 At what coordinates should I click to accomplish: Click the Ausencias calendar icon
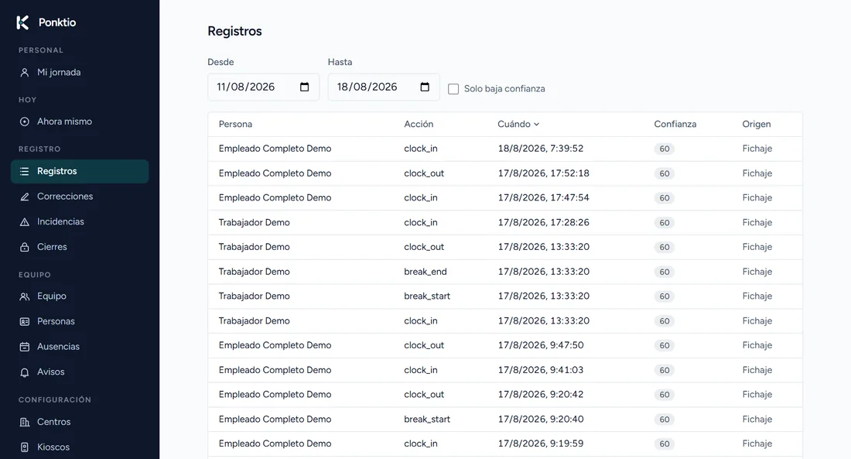[x=25, y=347]
